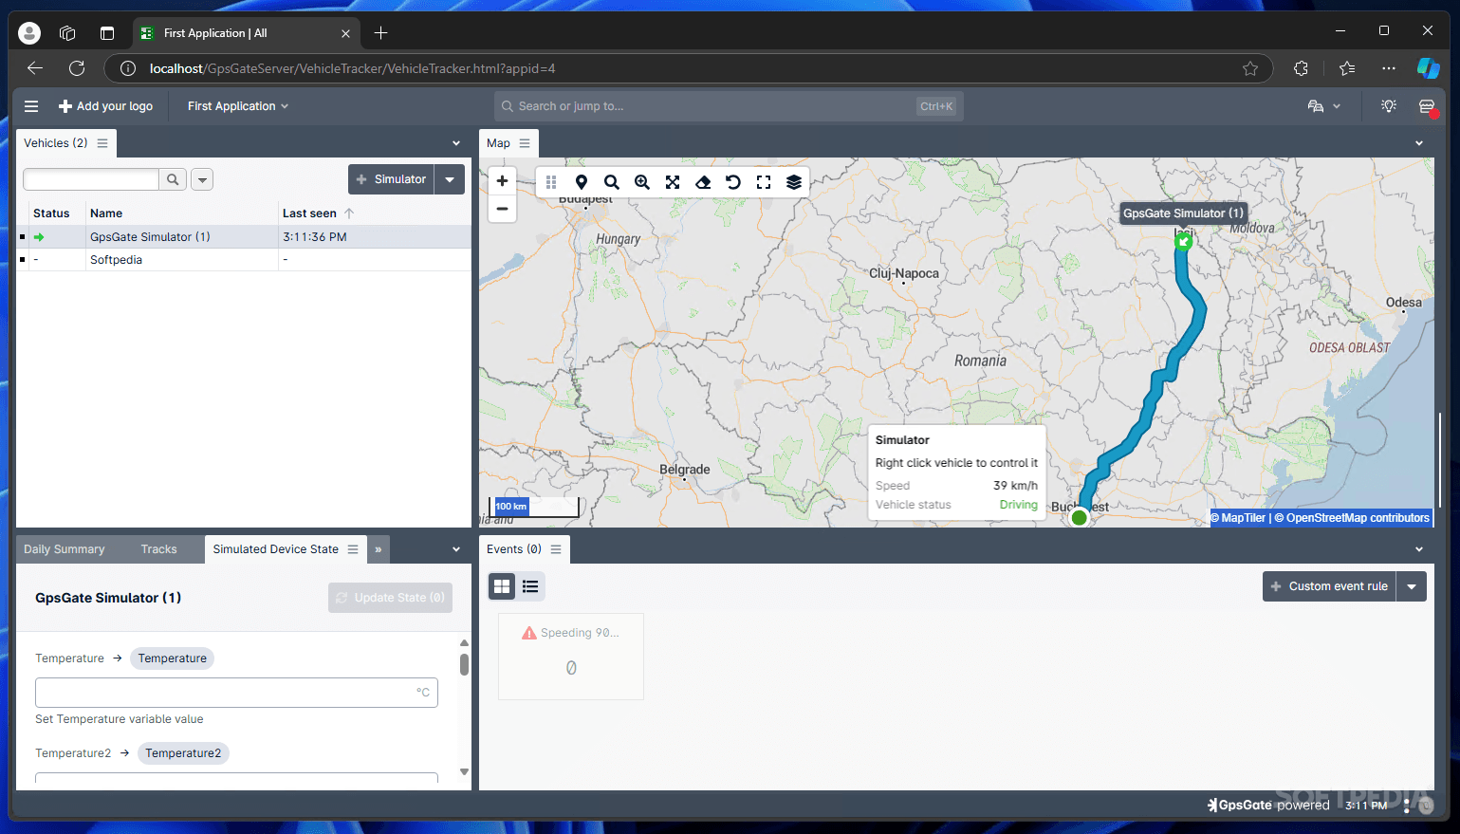Open the hamburger main menu

[x=31, y=106]
